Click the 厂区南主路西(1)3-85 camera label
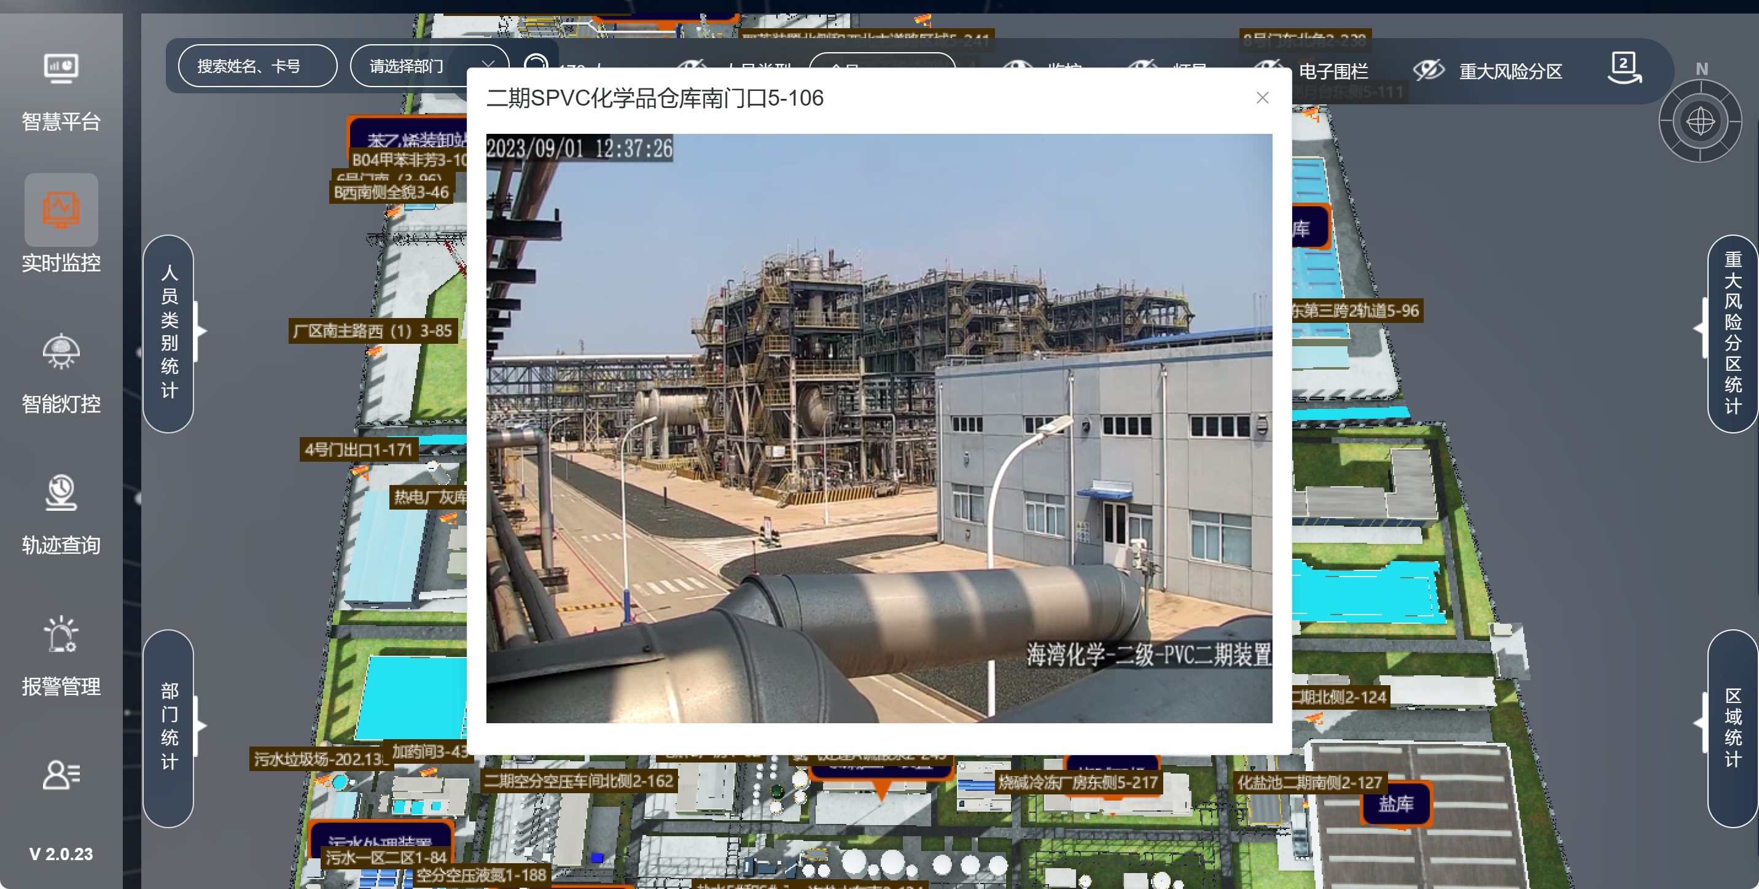This screenshot has width=1759, height=889. [372, 331]
